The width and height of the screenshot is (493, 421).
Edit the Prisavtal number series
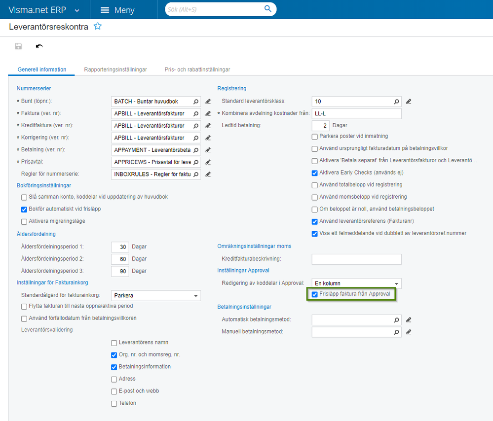[208, 162]
